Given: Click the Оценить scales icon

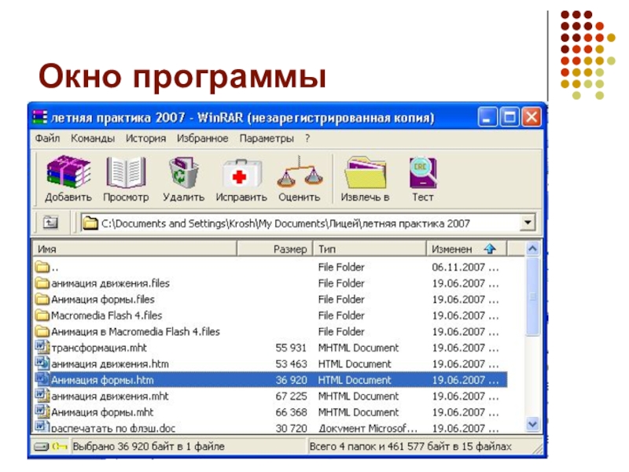Looking at the screenshot, I should tap(300, 172).
